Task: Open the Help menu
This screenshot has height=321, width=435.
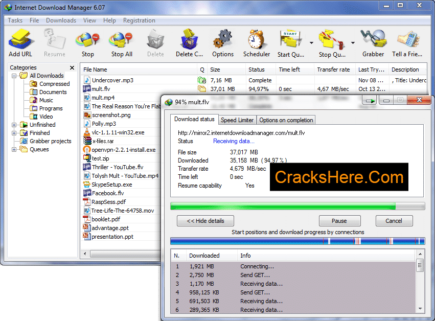Action: 109,20
